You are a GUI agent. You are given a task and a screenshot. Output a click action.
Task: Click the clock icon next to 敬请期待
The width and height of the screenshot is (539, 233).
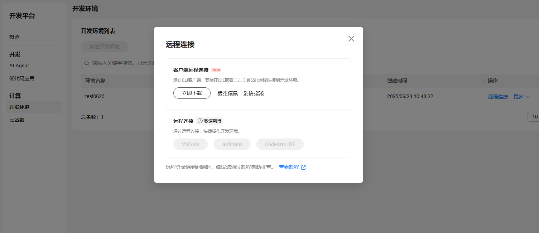[x=201, y=121]
